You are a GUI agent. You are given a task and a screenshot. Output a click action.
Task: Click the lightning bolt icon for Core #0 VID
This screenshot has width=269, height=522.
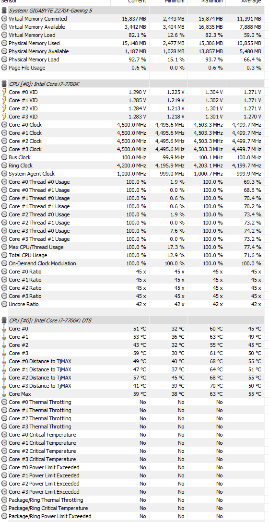4,92
